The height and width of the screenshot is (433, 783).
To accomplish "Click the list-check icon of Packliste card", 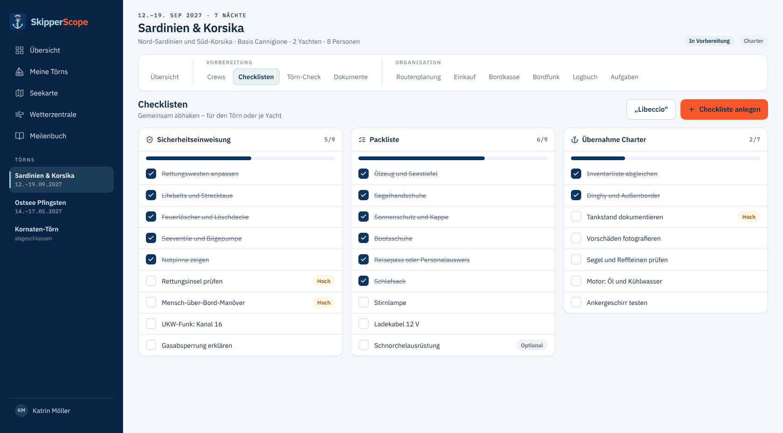I will [362, 140].
